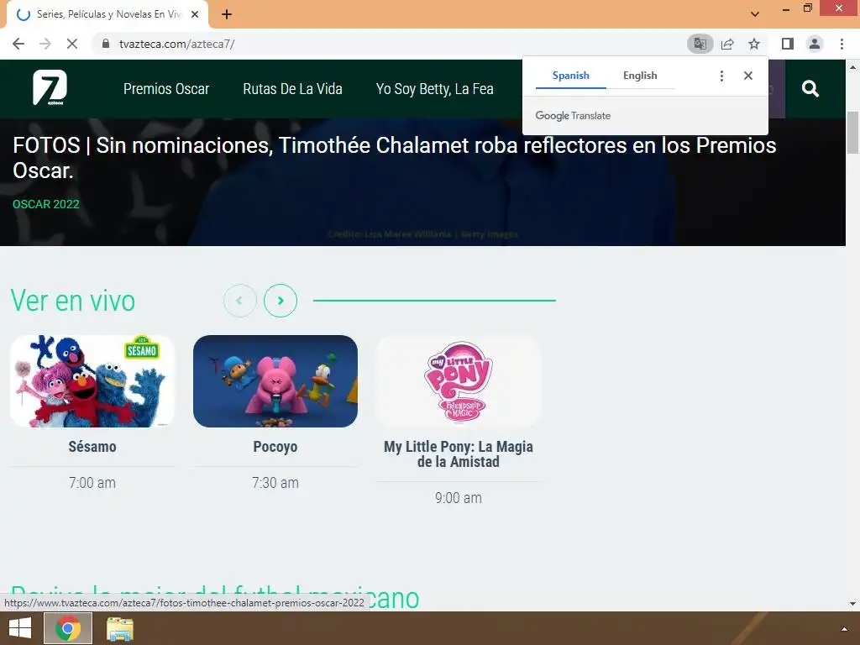Viewport: 860px width, 645px height.
Task: Show next Ver en vivo carousel items
Action: 281,301
